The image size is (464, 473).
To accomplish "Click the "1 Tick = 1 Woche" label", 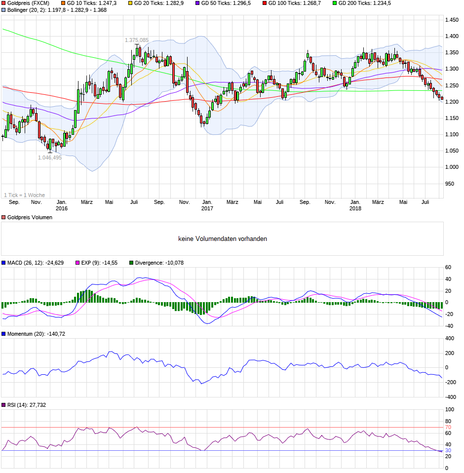I will (x=25, y=195).
